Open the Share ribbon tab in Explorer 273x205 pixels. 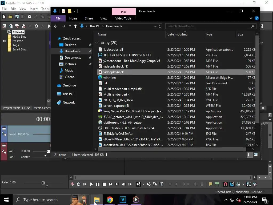(89, 18)
